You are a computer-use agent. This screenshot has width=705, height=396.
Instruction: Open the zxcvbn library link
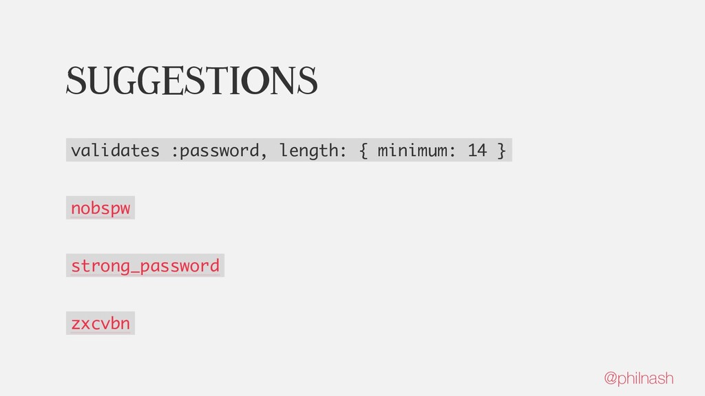click(x=101, y=322)
